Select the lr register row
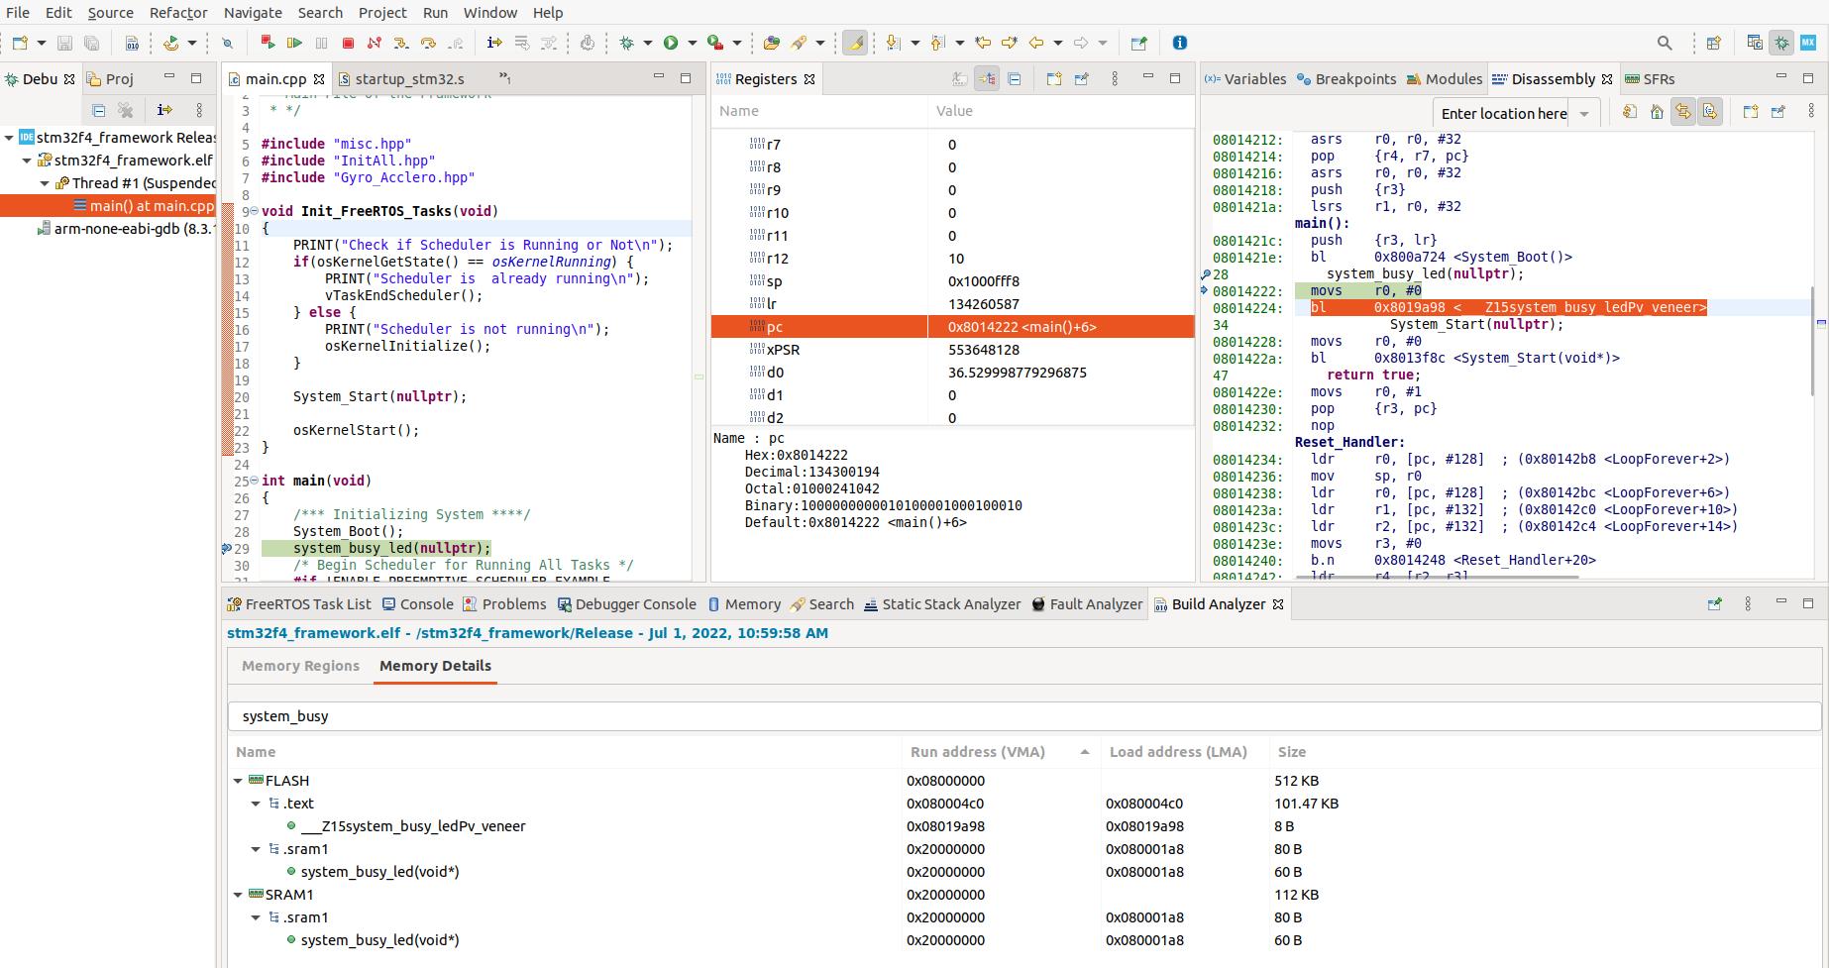Image resolution: width=1829 pixels, height=968 pixels. pyautogui.click(x=773, y=304)
